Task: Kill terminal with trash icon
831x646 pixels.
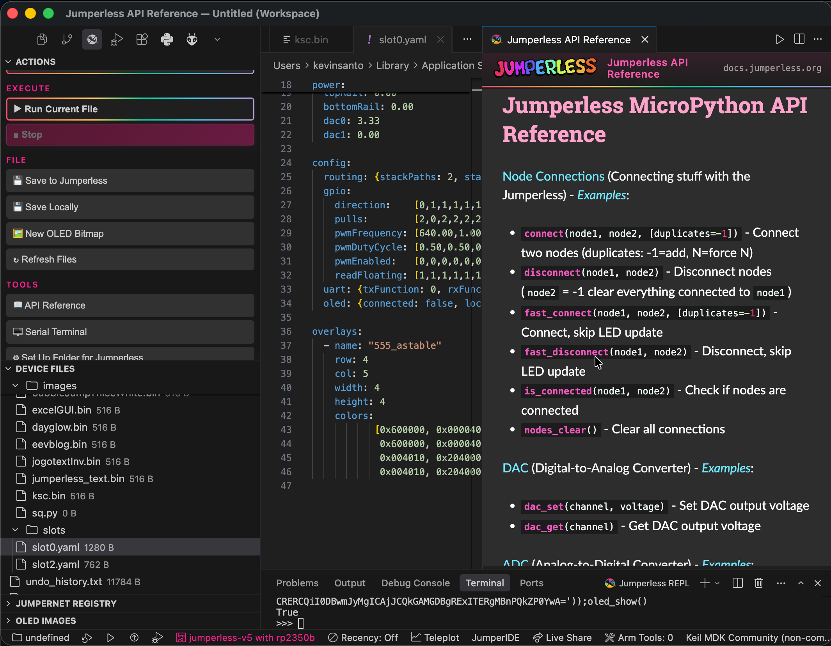Action: [x=759, y=583]
